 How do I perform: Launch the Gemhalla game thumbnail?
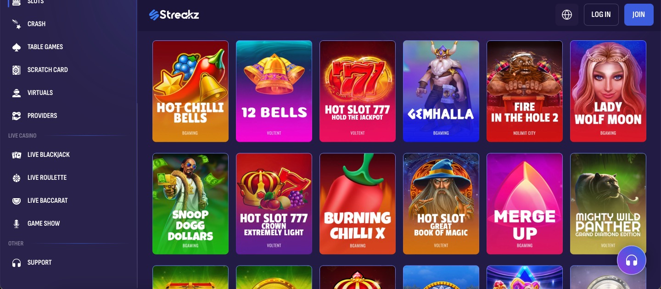tap(441, 91)
